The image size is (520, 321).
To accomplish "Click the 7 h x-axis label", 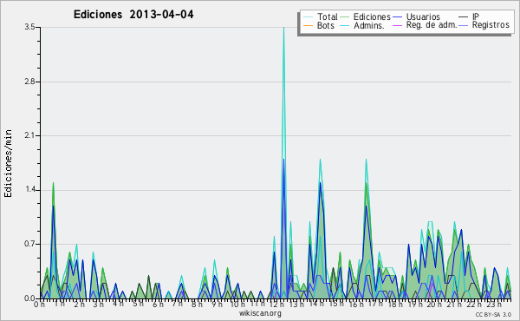I will coord(177,305).
